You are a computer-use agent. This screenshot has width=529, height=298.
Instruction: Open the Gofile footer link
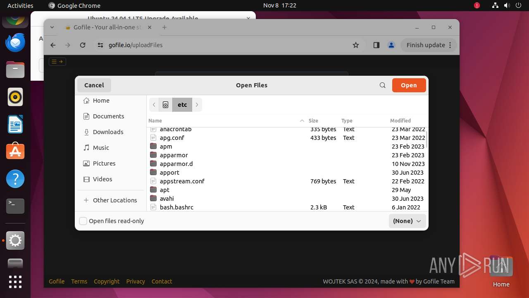pyautogui.click(x=57, y=281)
